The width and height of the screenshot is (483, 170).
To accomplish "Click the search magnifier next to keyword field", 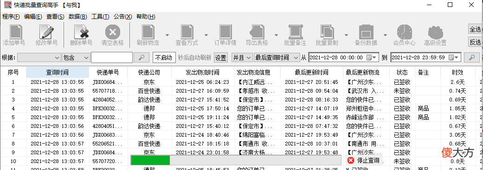I will [142, 57].
